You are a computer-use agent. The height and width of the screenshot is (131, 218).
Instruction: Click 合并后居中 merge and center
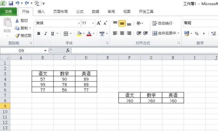tap(164, 33)
